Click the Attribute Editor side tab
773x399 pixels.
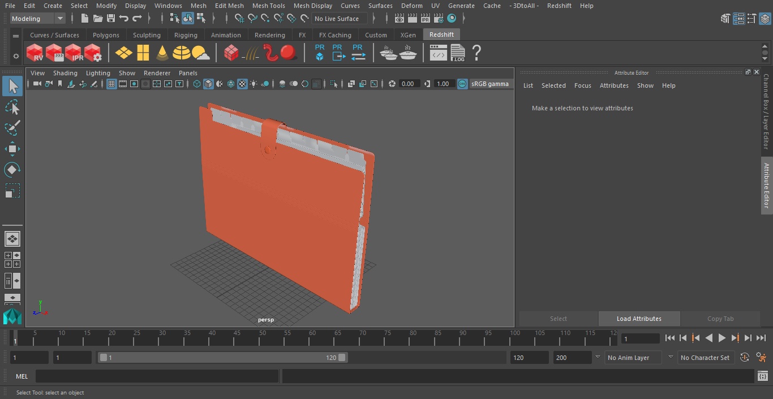[x=767, y=185]
